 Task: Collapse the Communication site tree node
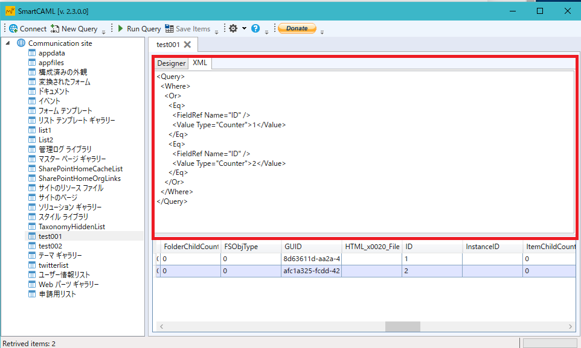(x=7, y=43)
